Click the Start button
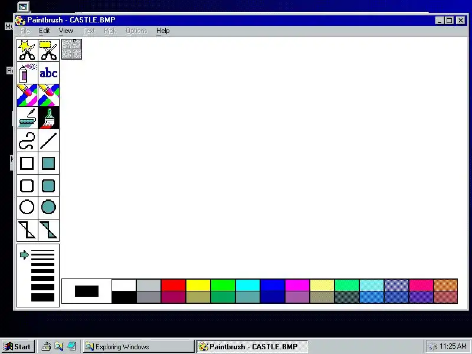 [x=18, y=346]
